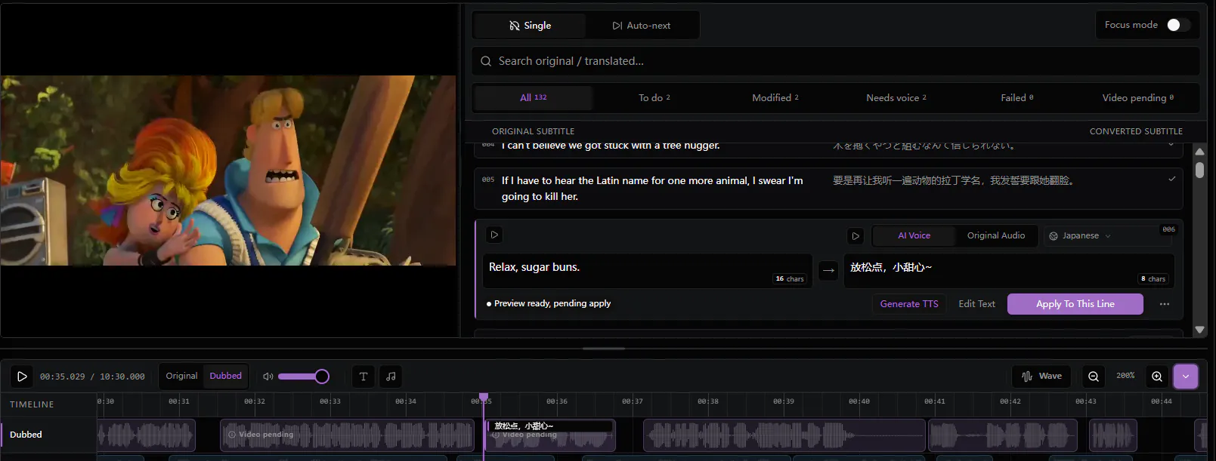Click the globe icon beside Japanese
The image size is (1216, 461).
(1054, 236)
